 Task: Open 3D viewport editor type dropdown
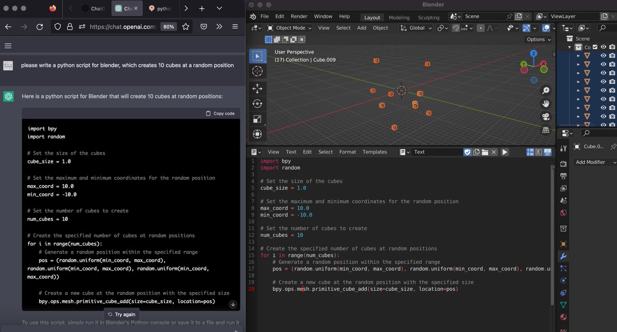256,28
